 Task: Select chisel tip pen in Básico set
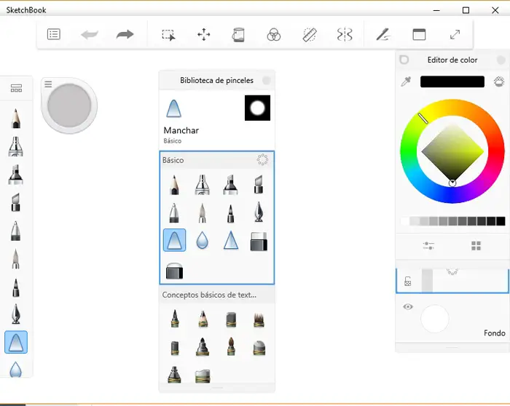(259, 185)
